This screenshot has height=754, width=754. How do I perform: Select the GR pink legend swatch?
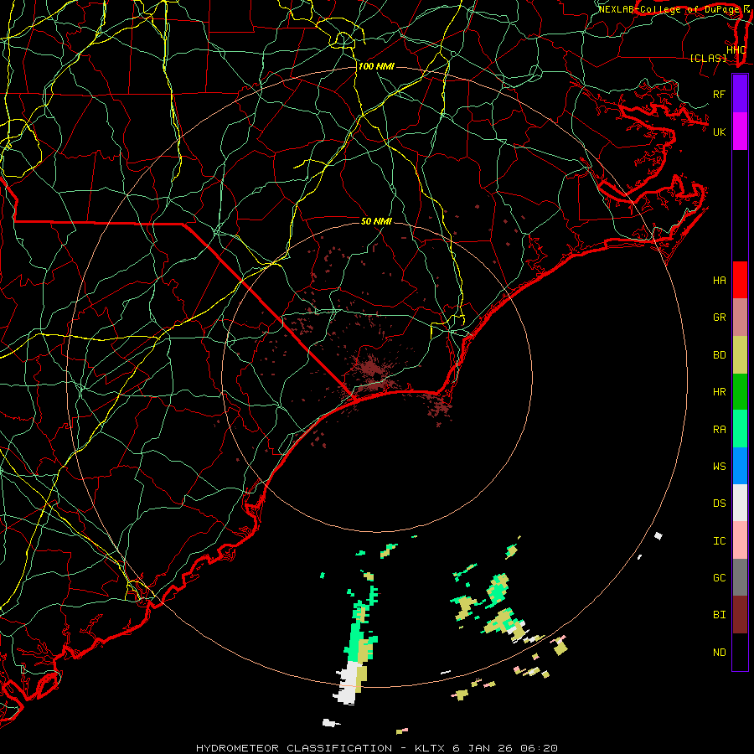tap(740, 318)
